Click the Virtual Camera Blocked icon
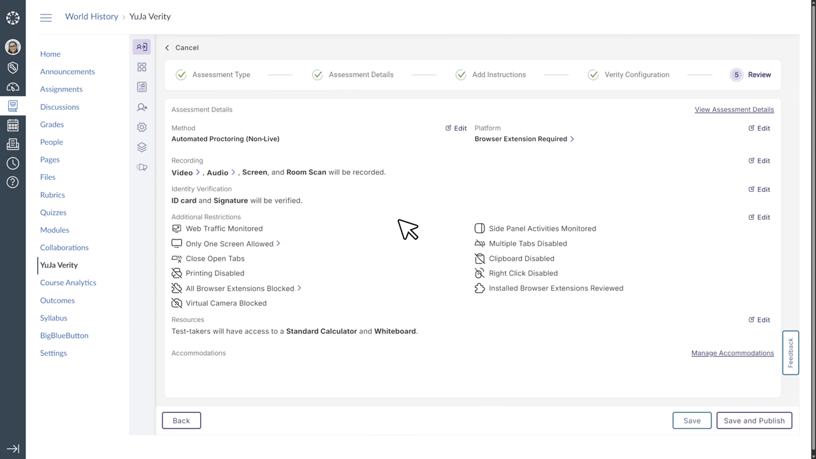 coord(177,303)
